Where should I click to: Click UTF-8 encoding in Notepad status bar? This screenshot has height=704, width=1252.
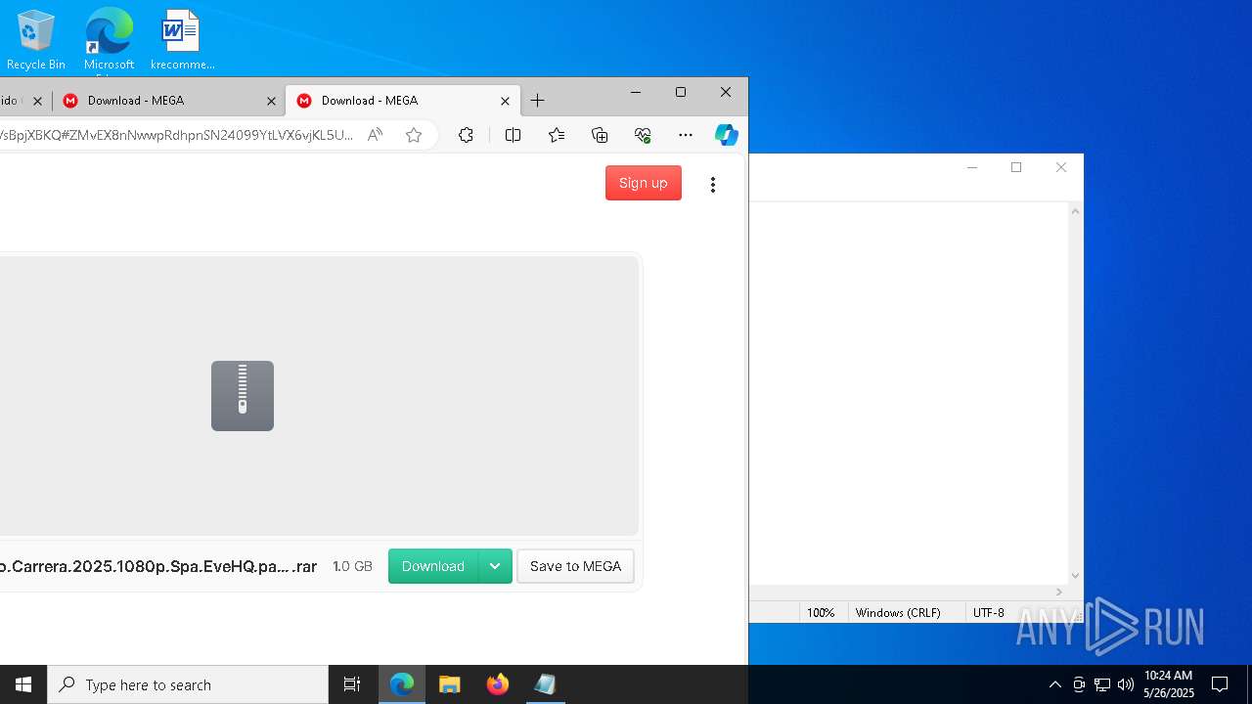click(x=988, y=613)
